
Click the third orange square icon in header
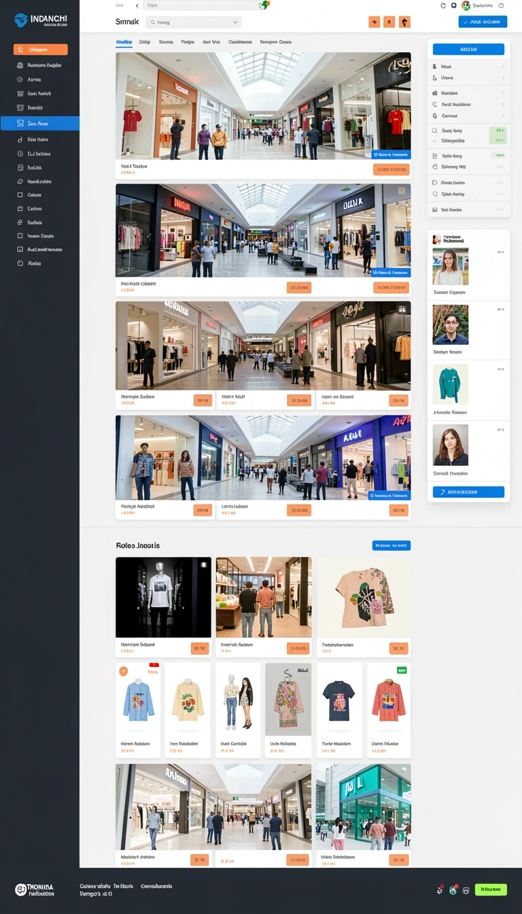405,22
